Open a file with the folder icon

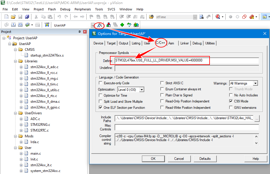pos(13,17)
